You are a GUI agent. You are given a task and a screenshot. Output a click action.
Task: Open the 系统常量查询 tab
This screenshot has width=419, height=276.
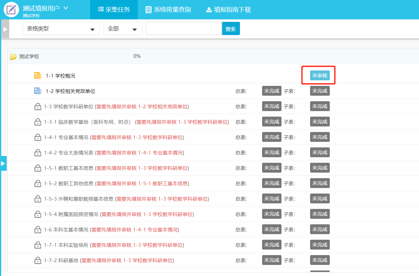[168, 10]
